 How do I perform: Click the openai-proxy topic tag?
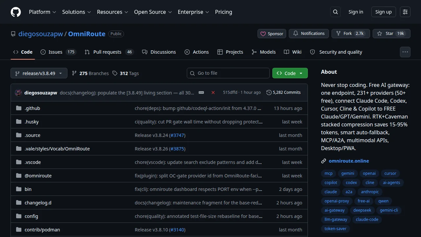click(337, 201)
